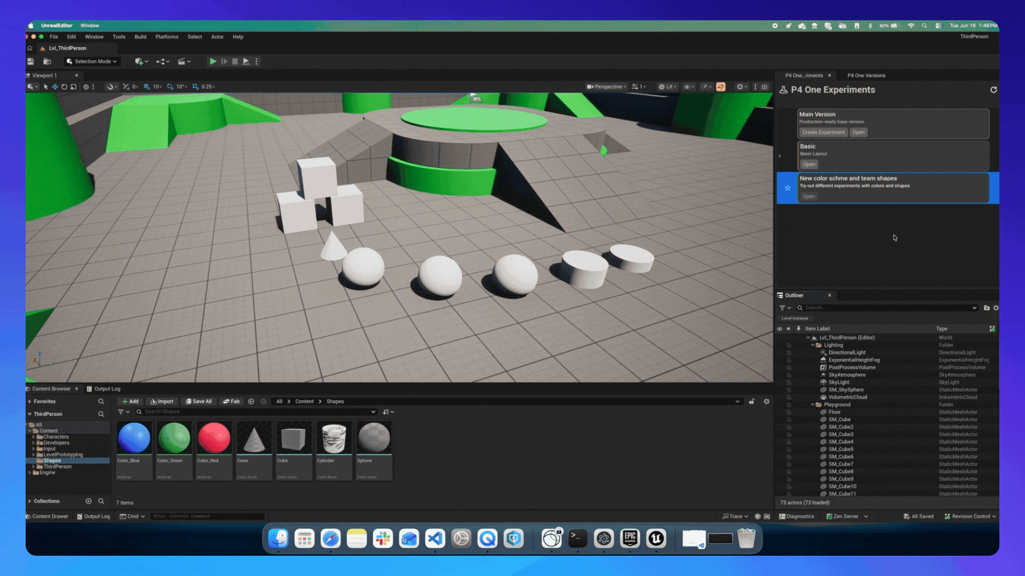Open Outliner settings gear
Screen dimensions: 1025x576
point(996,308)
